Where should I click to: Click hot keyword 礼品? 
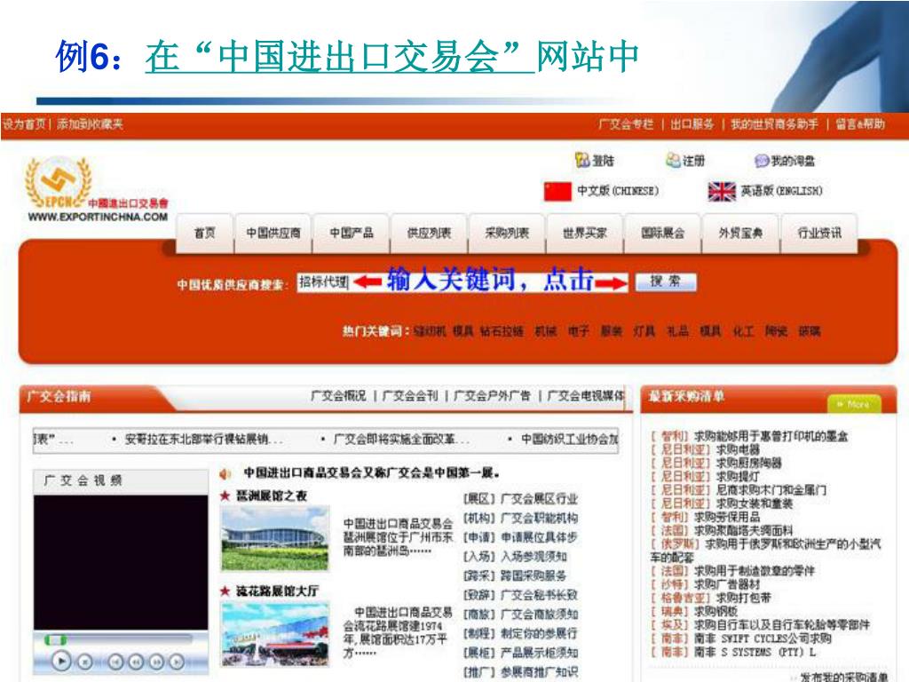click(x=677, y=331)
